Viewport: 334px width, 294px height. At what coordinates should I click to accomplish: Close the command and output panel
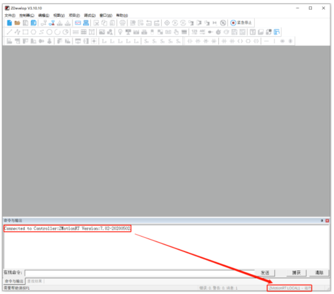pyautogui.click(x=327, y=220)
